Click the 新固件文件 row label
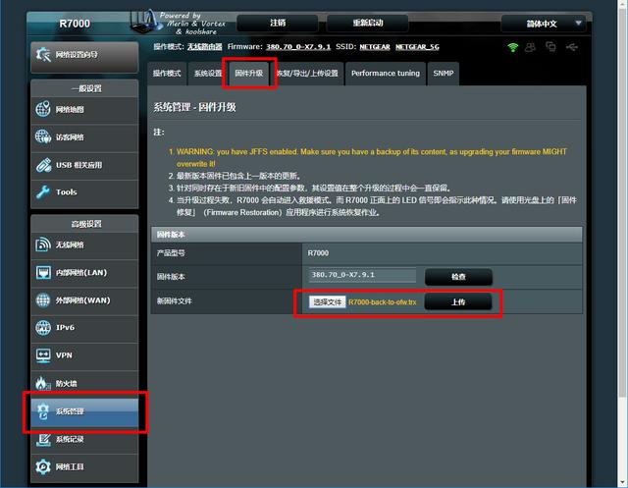The height and width of the screenshot is (488, 628). [x=175, y=300]
